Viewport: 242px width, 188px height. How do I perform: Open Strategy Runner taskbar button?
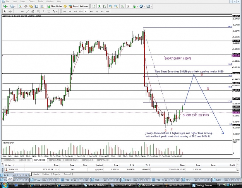click(204, 185)
